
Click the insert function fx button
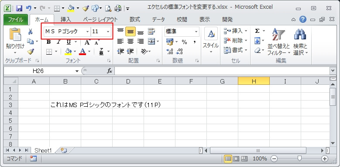(x=110, y=71)
